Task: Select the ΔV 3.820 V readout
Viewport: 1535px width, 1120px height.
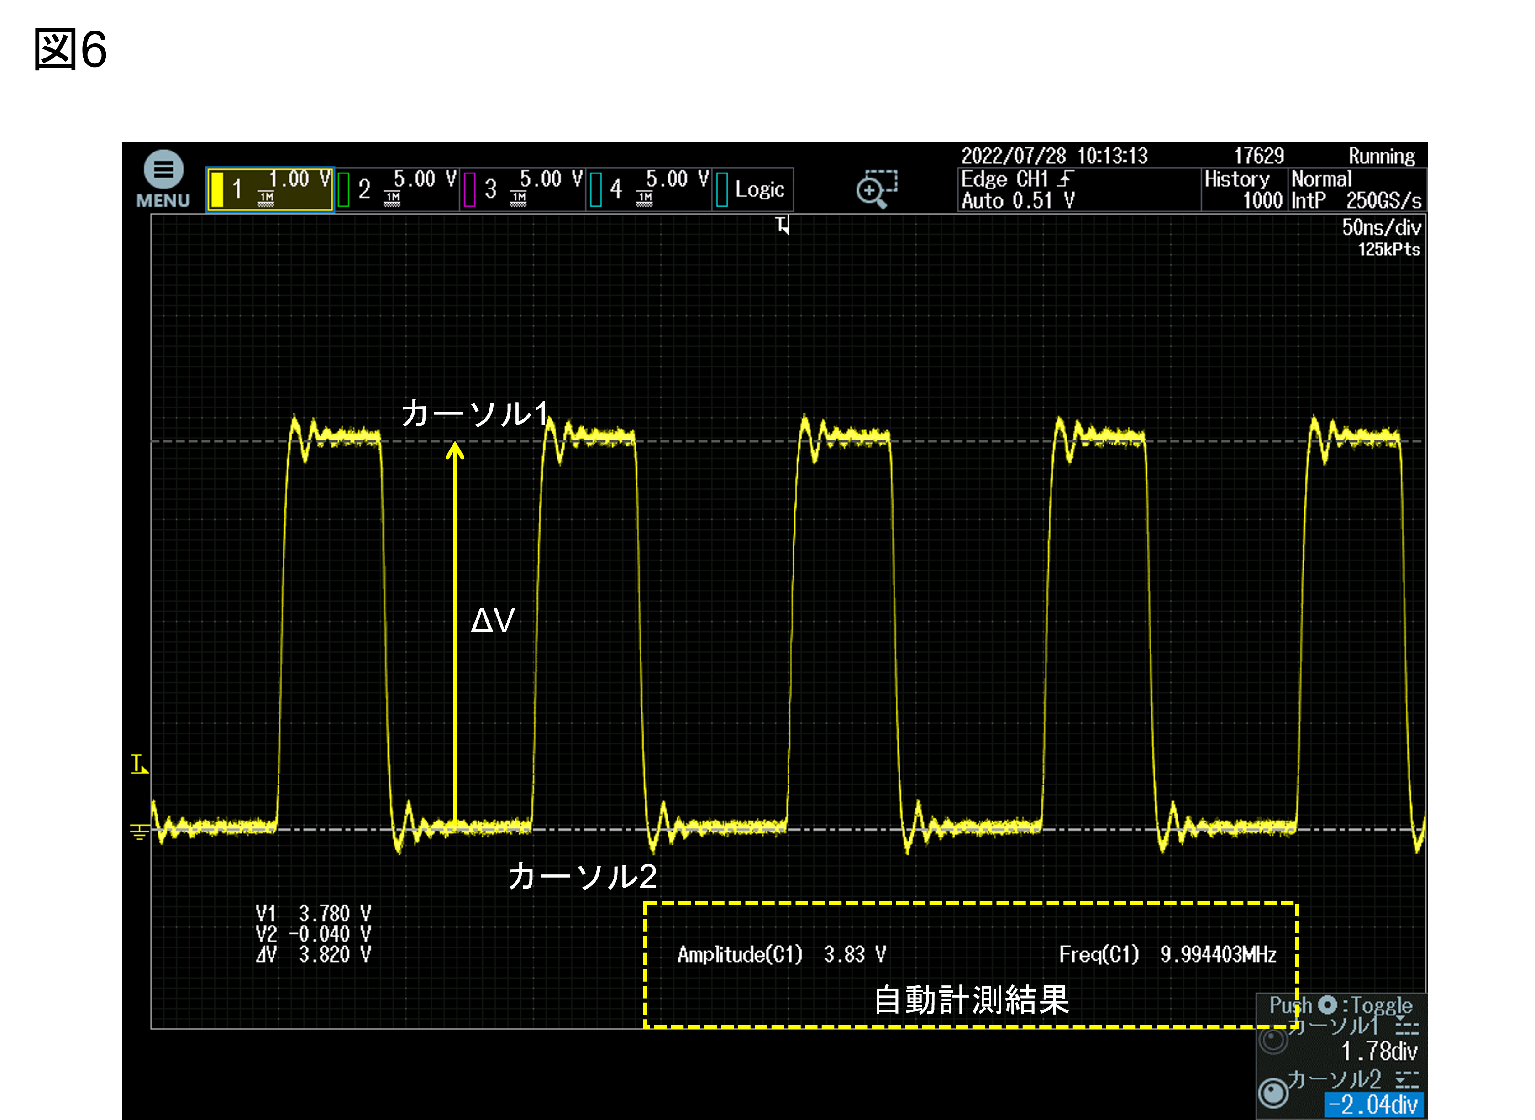Action: (x=313, y=955)
